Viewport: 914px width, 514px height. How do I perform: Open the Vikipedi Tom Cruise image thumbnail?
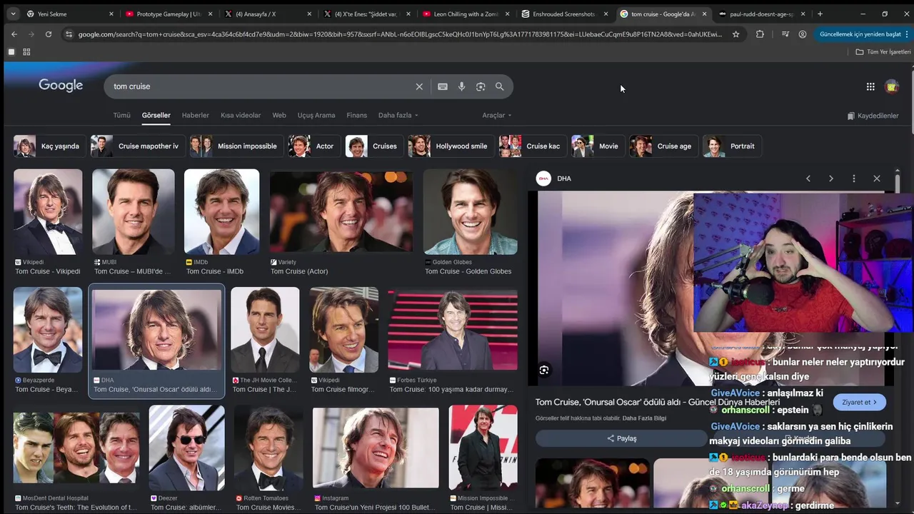48,212
